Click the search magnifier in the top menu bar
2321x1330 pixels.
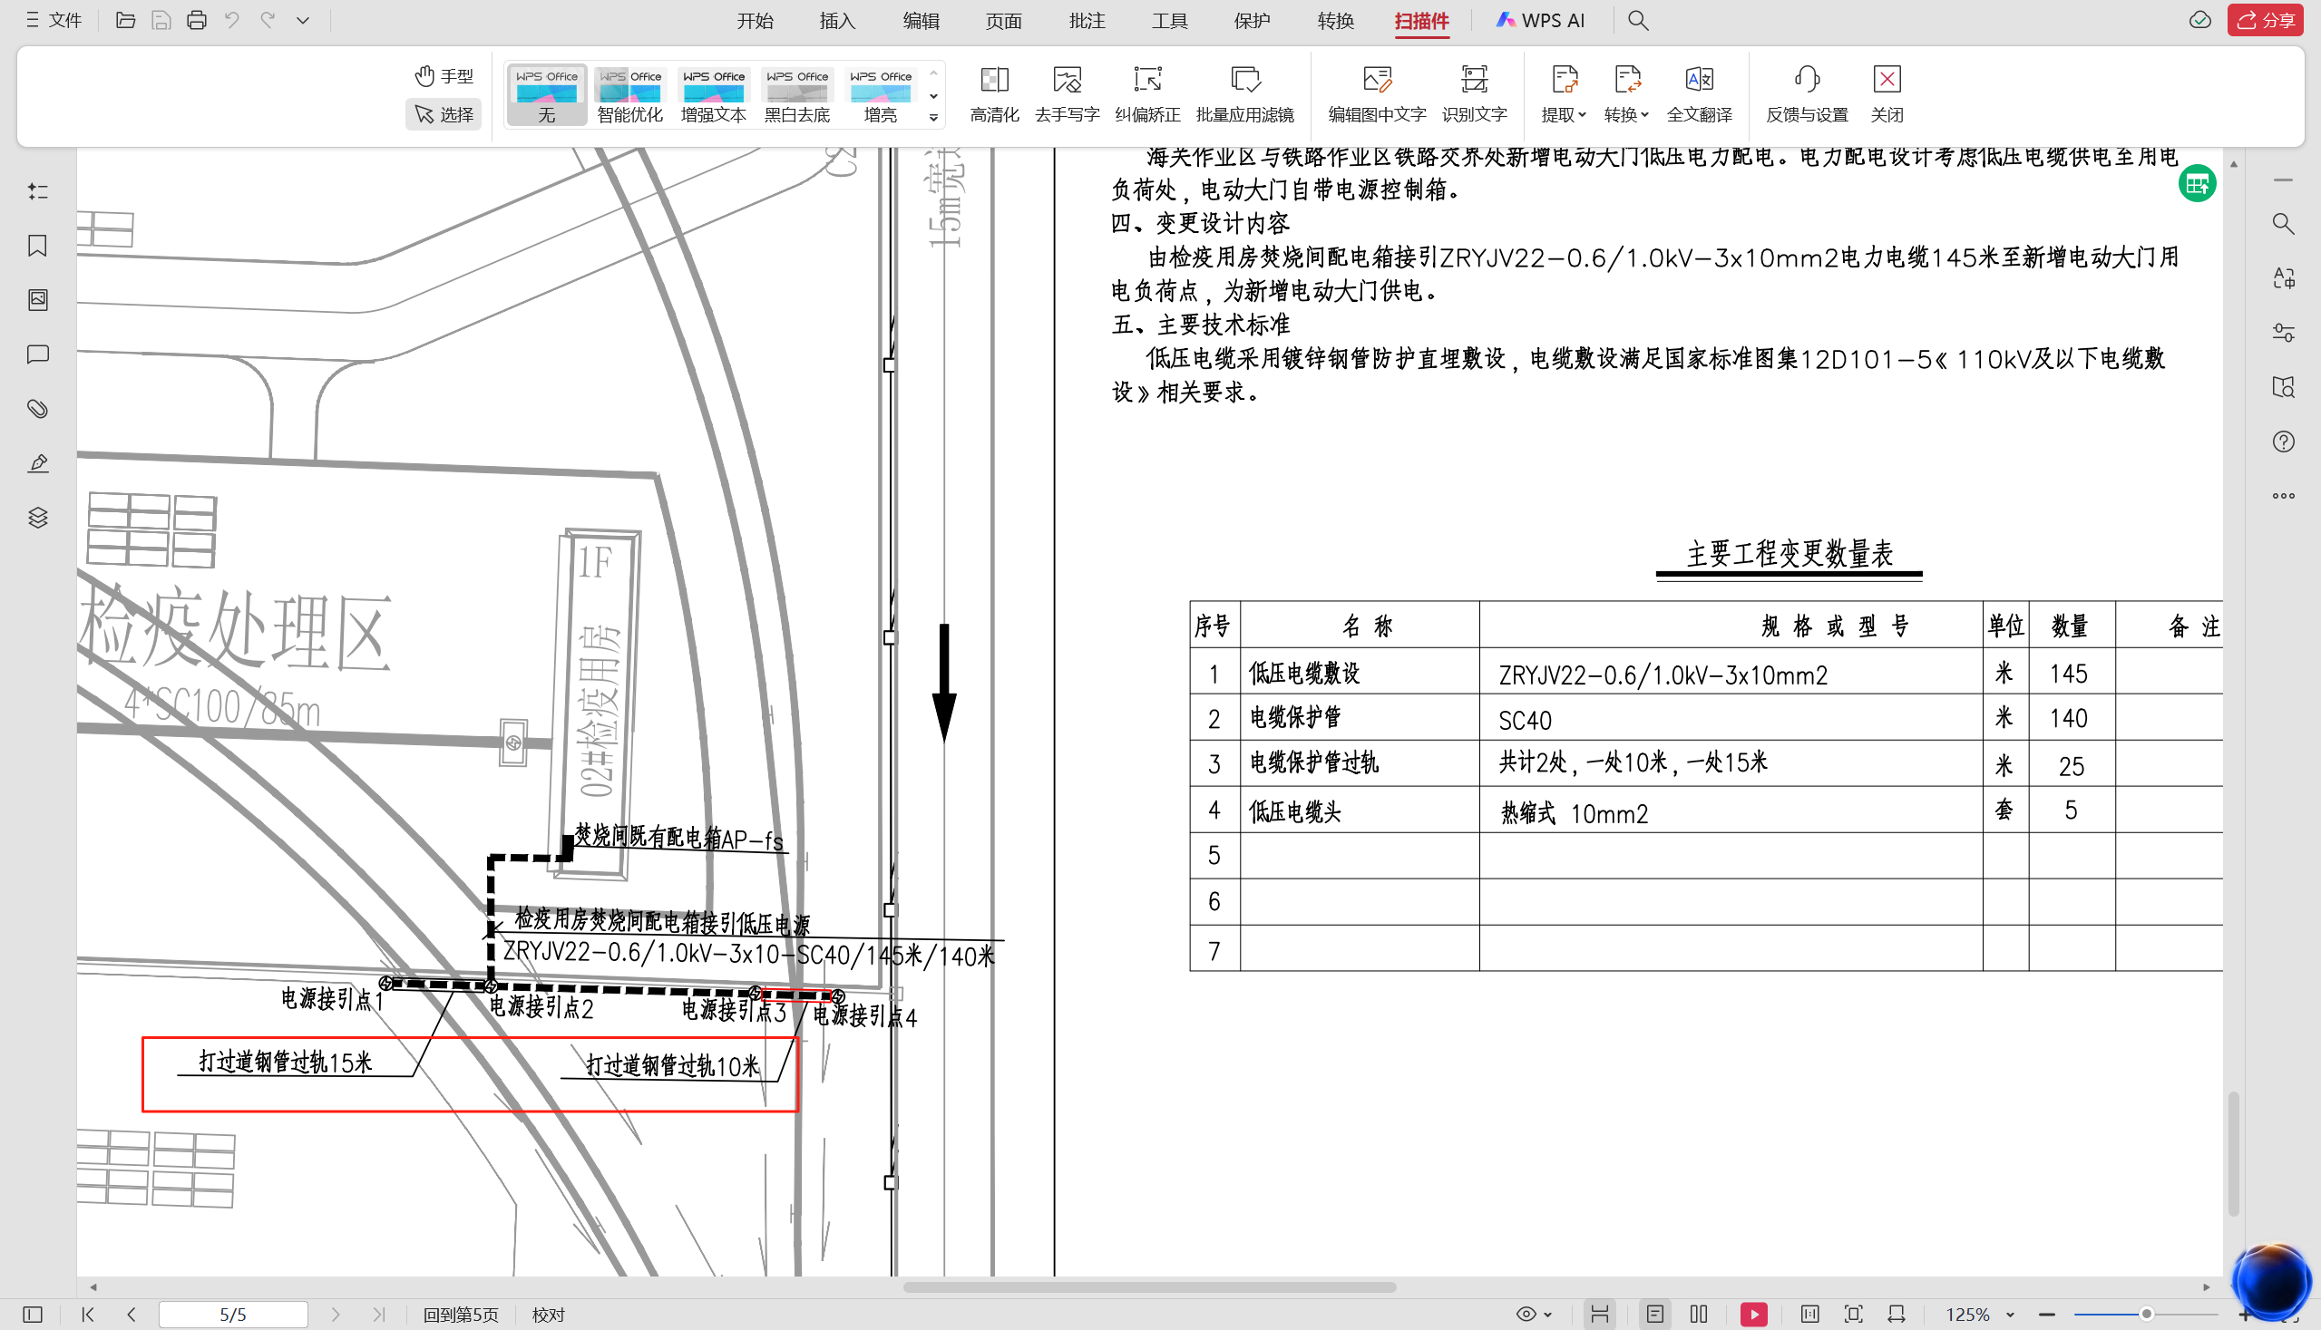tap(1637, 20)
